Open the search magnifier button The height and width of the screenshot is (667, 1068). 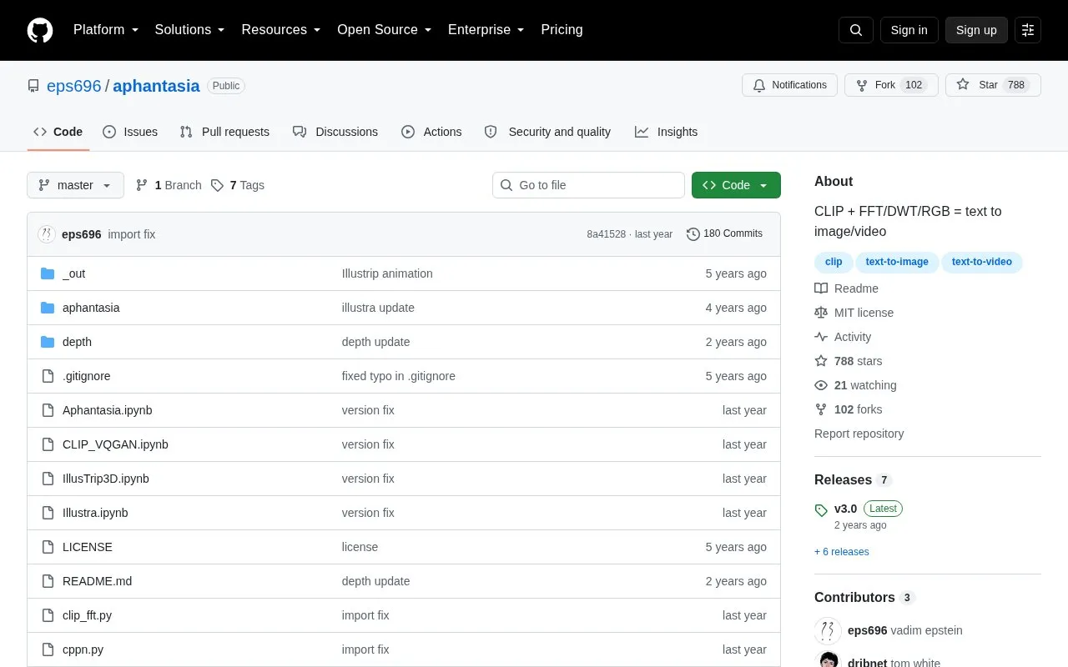pos(856,30)
